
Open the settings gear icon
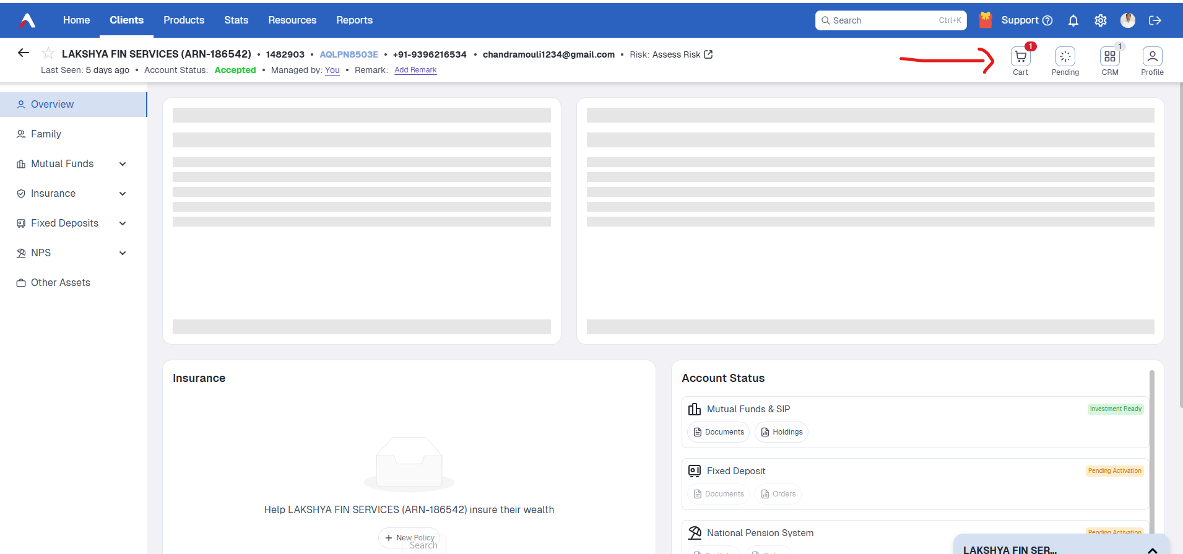(1100, 20)
